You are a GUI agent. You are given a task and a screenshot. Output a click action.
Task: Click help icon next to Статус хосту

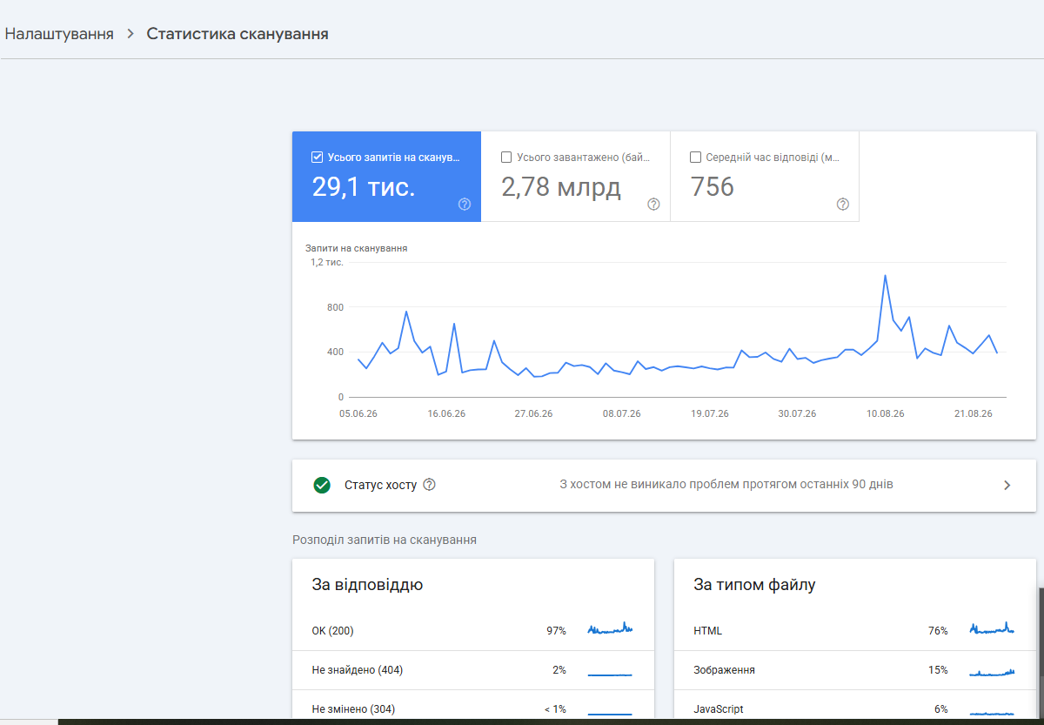[x=429, y=485]
